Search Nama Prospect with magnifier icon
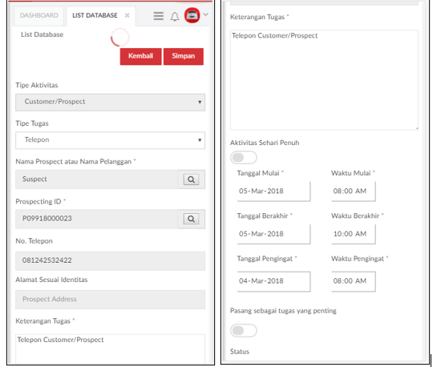Screen dimensions: 445x375 click(191, 179)
